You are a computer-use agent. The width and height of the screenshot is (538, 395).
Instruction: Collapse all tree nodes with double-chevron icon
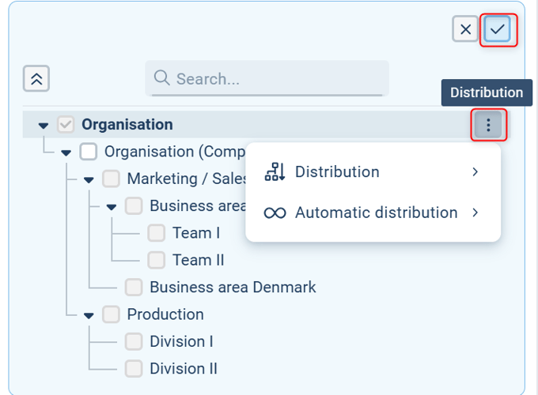click(x=37, y=78)
